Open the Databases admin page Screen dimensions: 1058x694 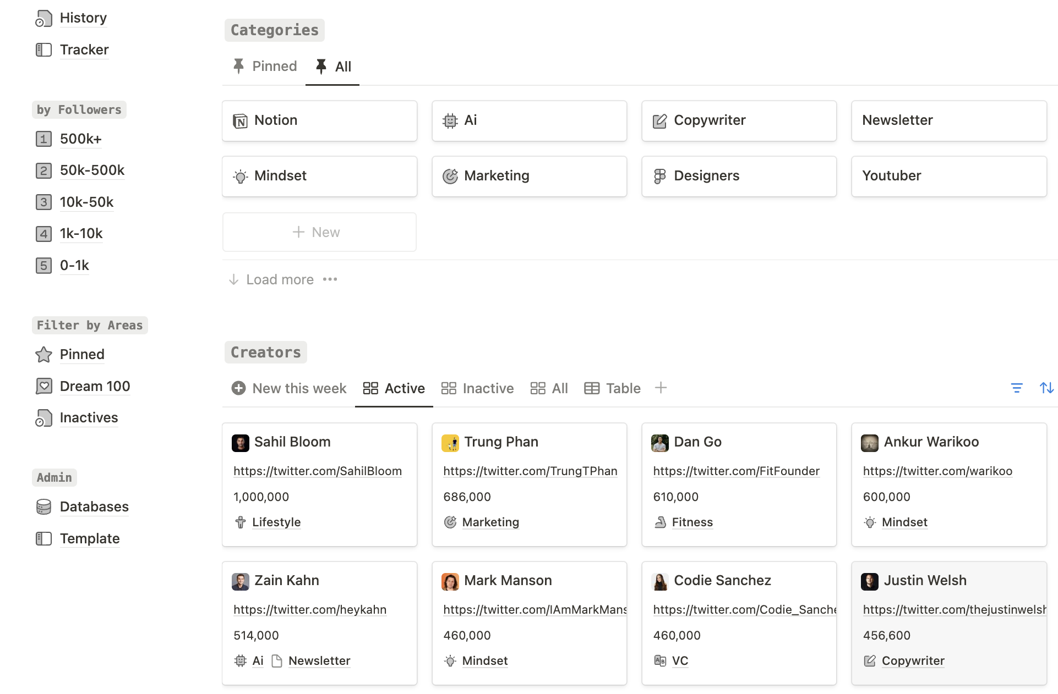tap(94, 506)
